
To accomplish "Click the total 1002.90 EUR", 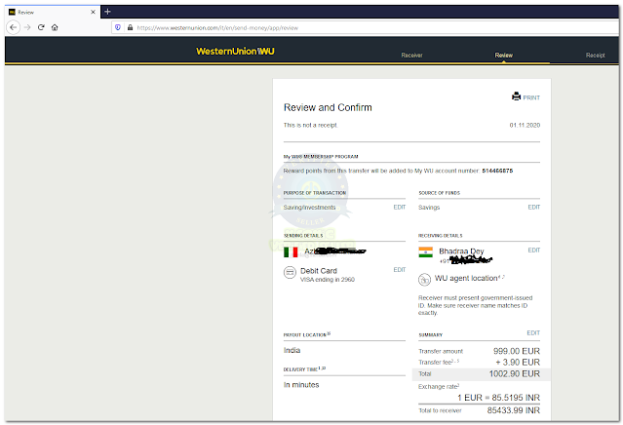I will (x=514, y=373).
